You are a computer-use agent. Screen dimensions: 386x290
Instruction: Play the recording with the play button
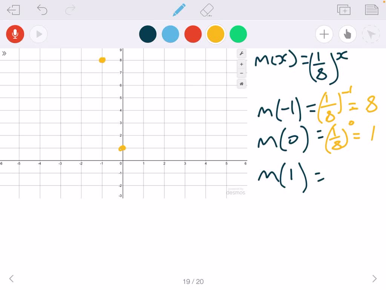tap(38, 34)
